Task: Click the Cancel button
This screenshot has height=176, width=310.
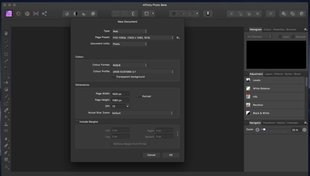Action: click(151, 155)
